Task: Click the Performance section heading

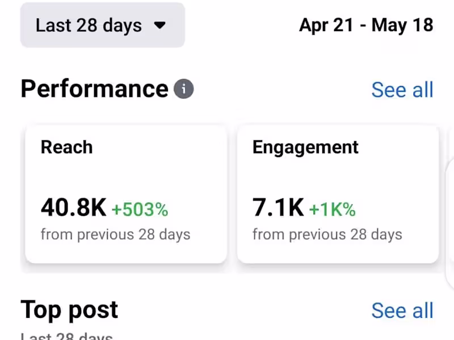Action: (x=94, y=90)
